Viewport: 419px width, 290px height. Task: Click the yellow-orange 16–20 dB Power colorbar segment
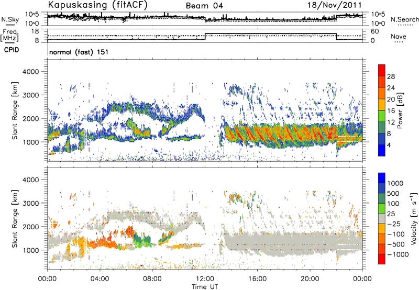coord(382,105)
